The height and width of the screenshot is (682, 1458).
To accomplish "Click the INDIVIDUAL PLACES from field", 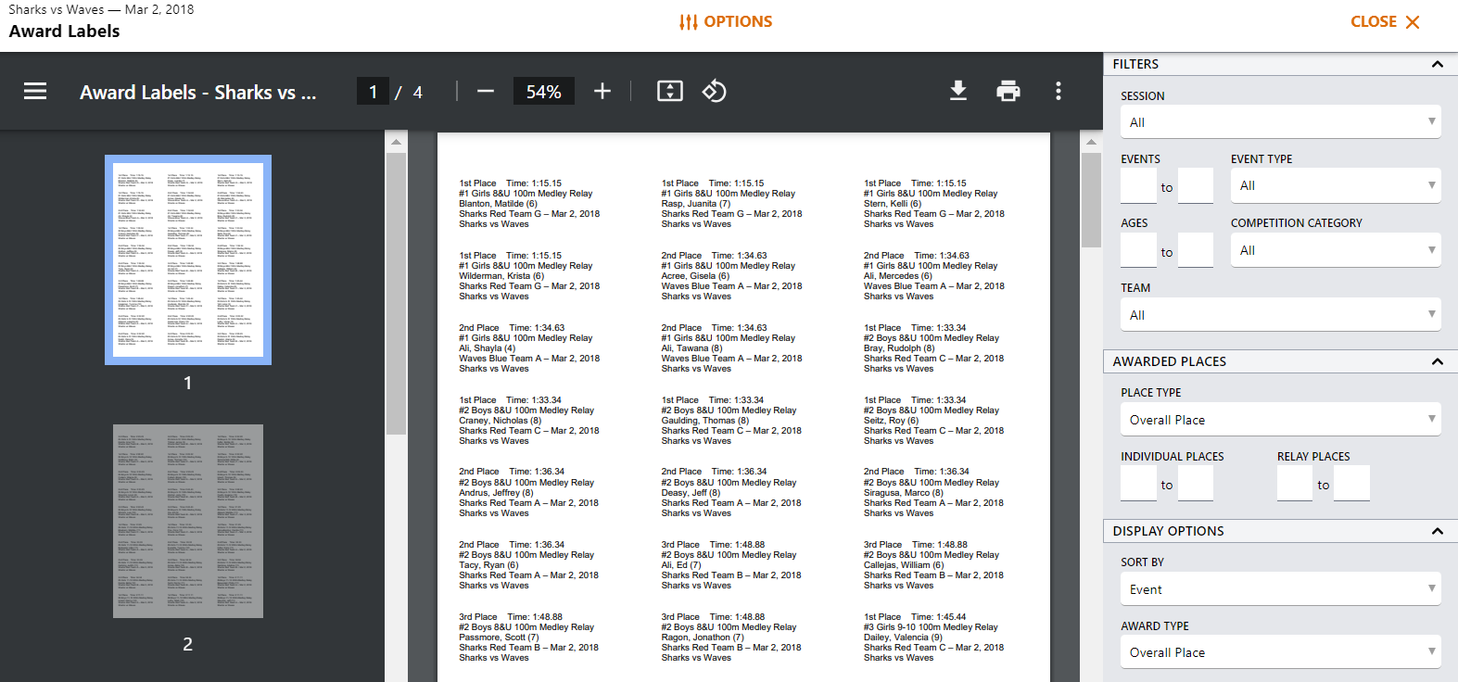I will pyautogui.click(x=1138, y=484).
